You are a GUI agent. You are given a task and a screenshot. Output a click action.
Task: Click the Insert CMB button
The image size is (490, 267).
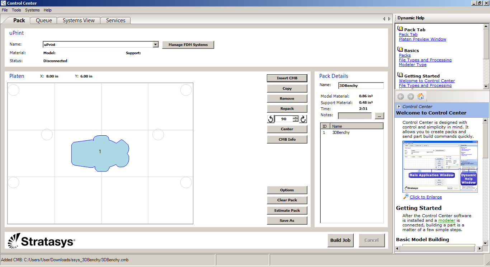(x=287, y=78)
